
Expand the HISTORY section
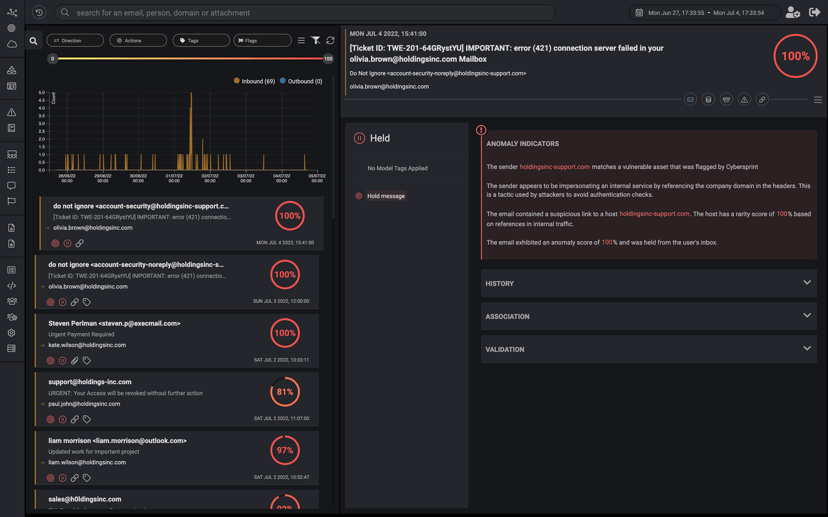tap(649, 283)
